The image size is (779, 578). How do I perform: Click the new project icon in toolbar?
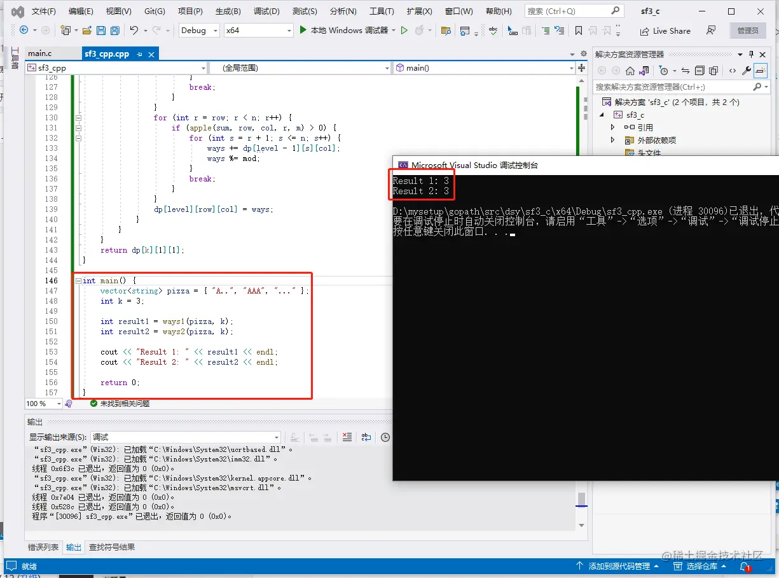(65, 31)
